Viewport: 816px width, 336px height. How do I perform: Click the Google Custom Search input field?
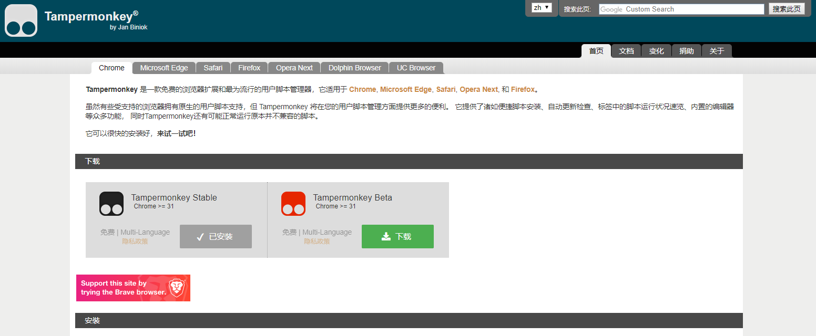(681, 9)
